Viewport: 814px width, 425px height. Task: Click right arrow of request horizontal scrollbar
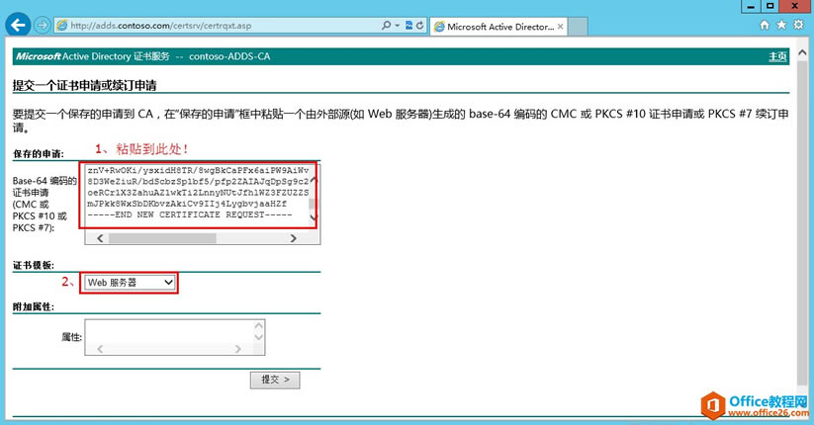(294, 238)
